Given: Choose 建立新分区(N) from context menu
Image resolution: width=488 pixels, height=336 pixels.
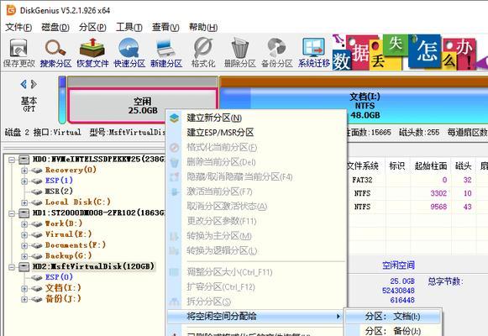Looking at the screenshot, I should pyautogui.click(x=256, y=118).
